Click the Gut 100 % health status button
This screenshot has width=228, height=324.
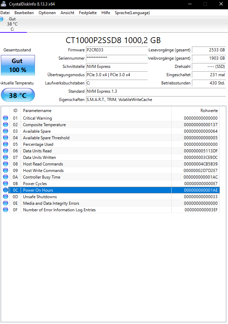[x=18, y=65]
